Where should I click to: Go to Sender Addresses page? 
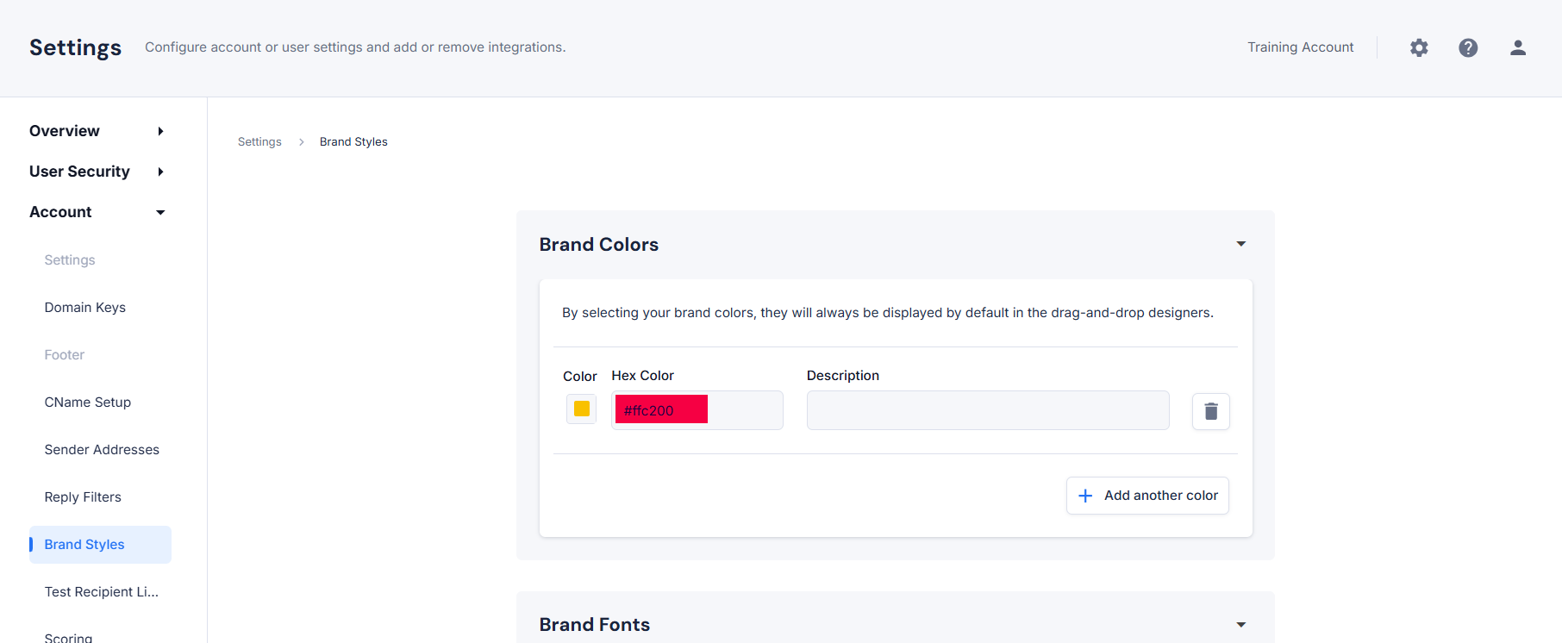102,450
